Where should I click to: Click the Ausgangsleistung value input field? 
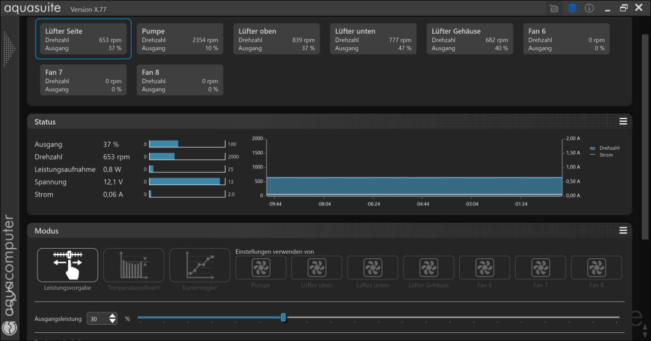98,319
